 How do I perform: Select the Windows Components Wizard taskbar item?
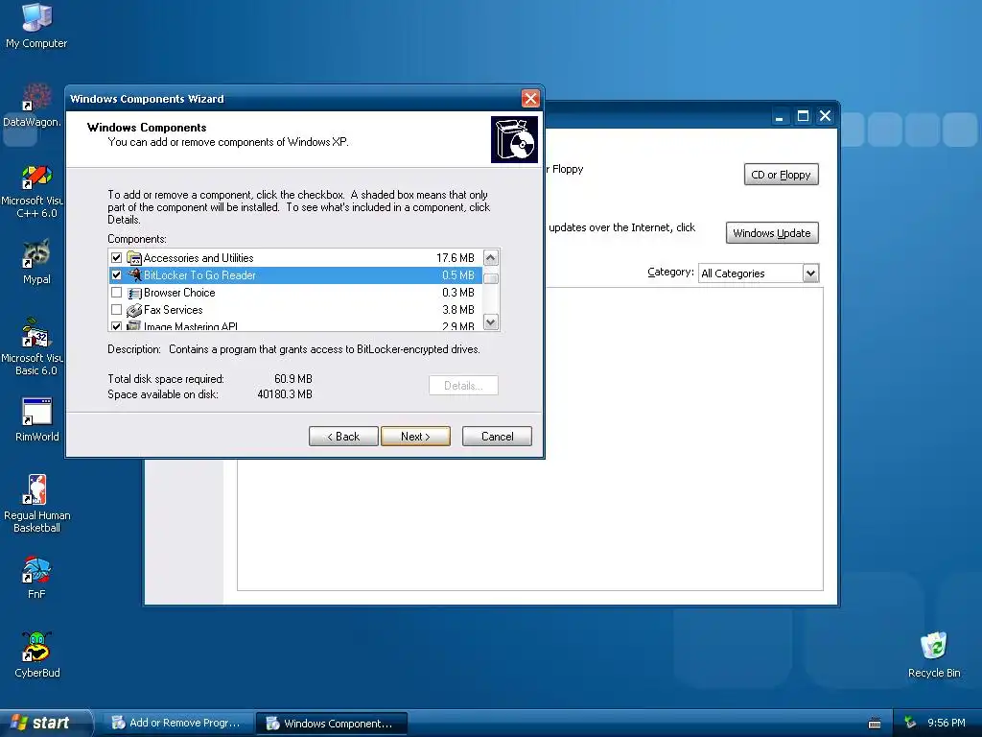332,724
